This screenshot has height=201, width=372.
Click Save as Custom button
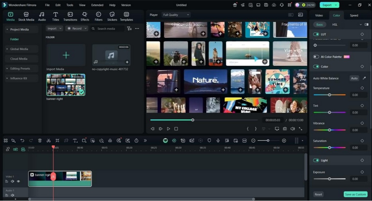point(355,194)
